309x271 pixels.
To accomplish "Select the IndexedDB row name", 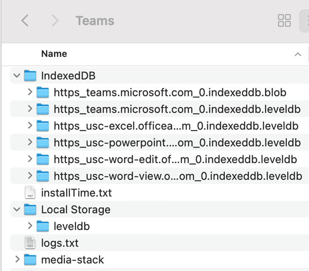I will 68,76.
